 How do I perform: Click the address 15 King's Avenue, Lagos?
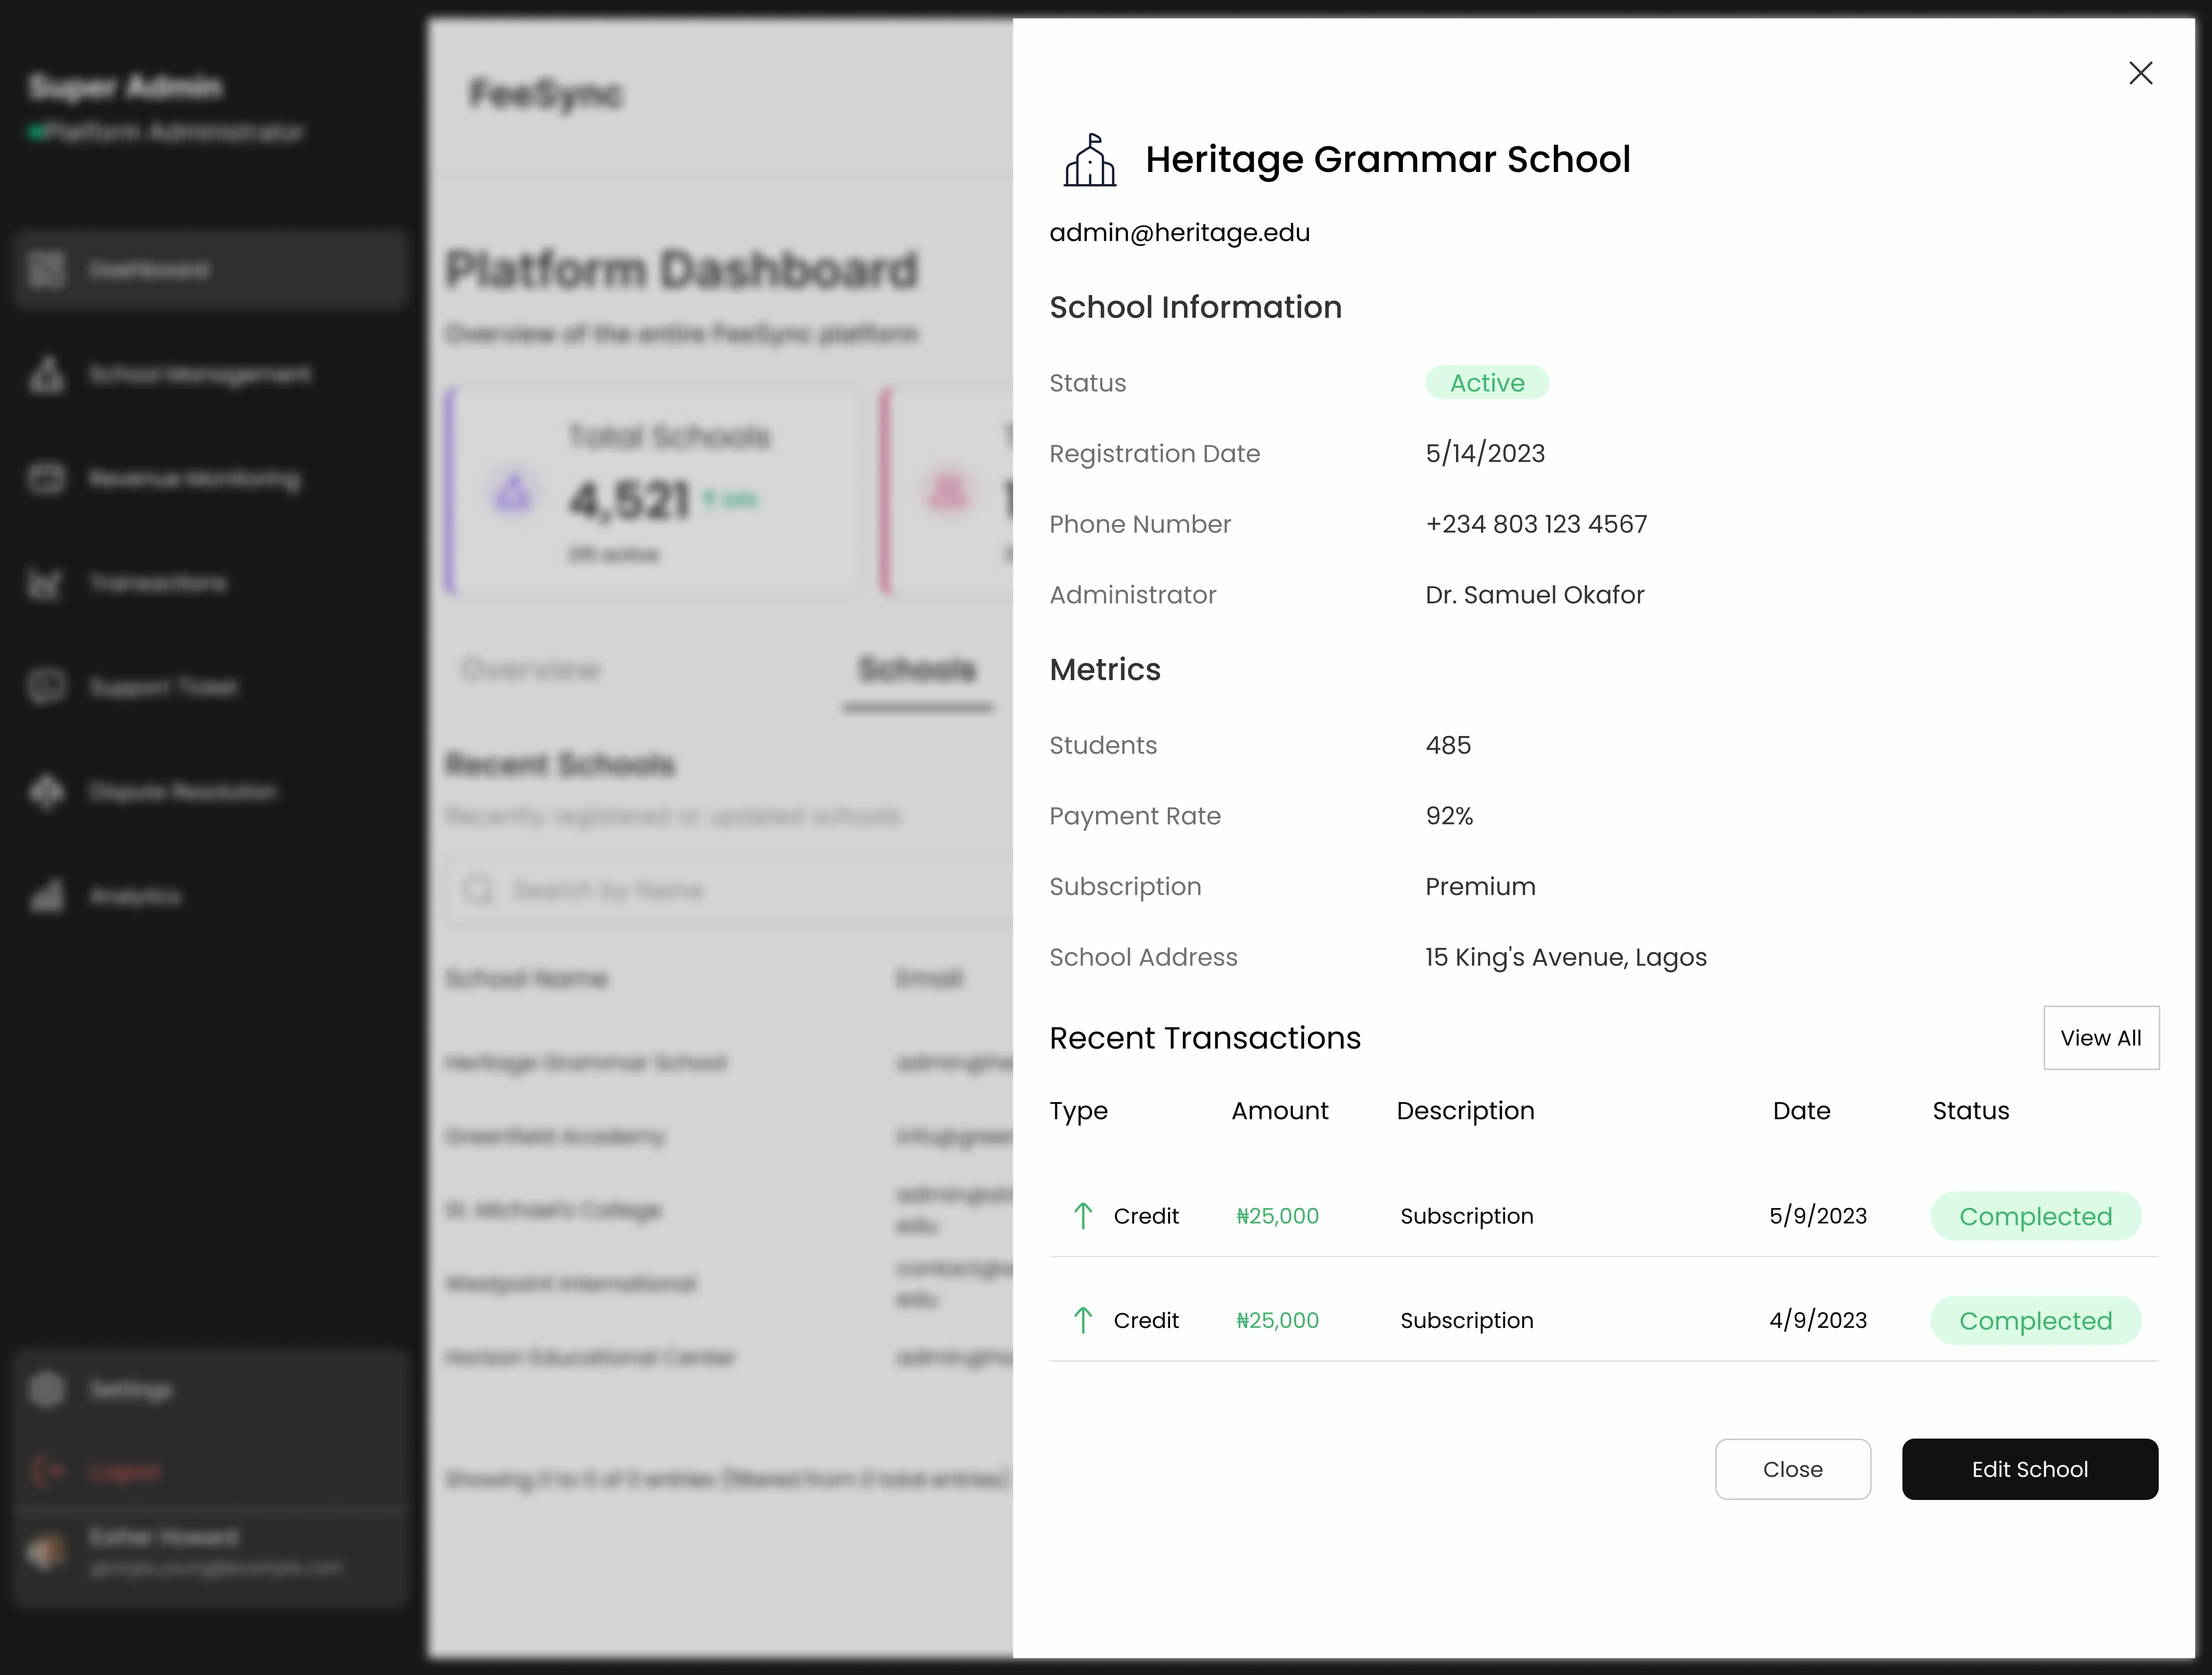[x=1566, y=958]
